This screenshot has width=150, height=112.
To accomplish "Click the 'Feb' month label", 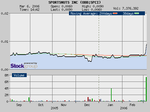I will [x=132, y=105].
